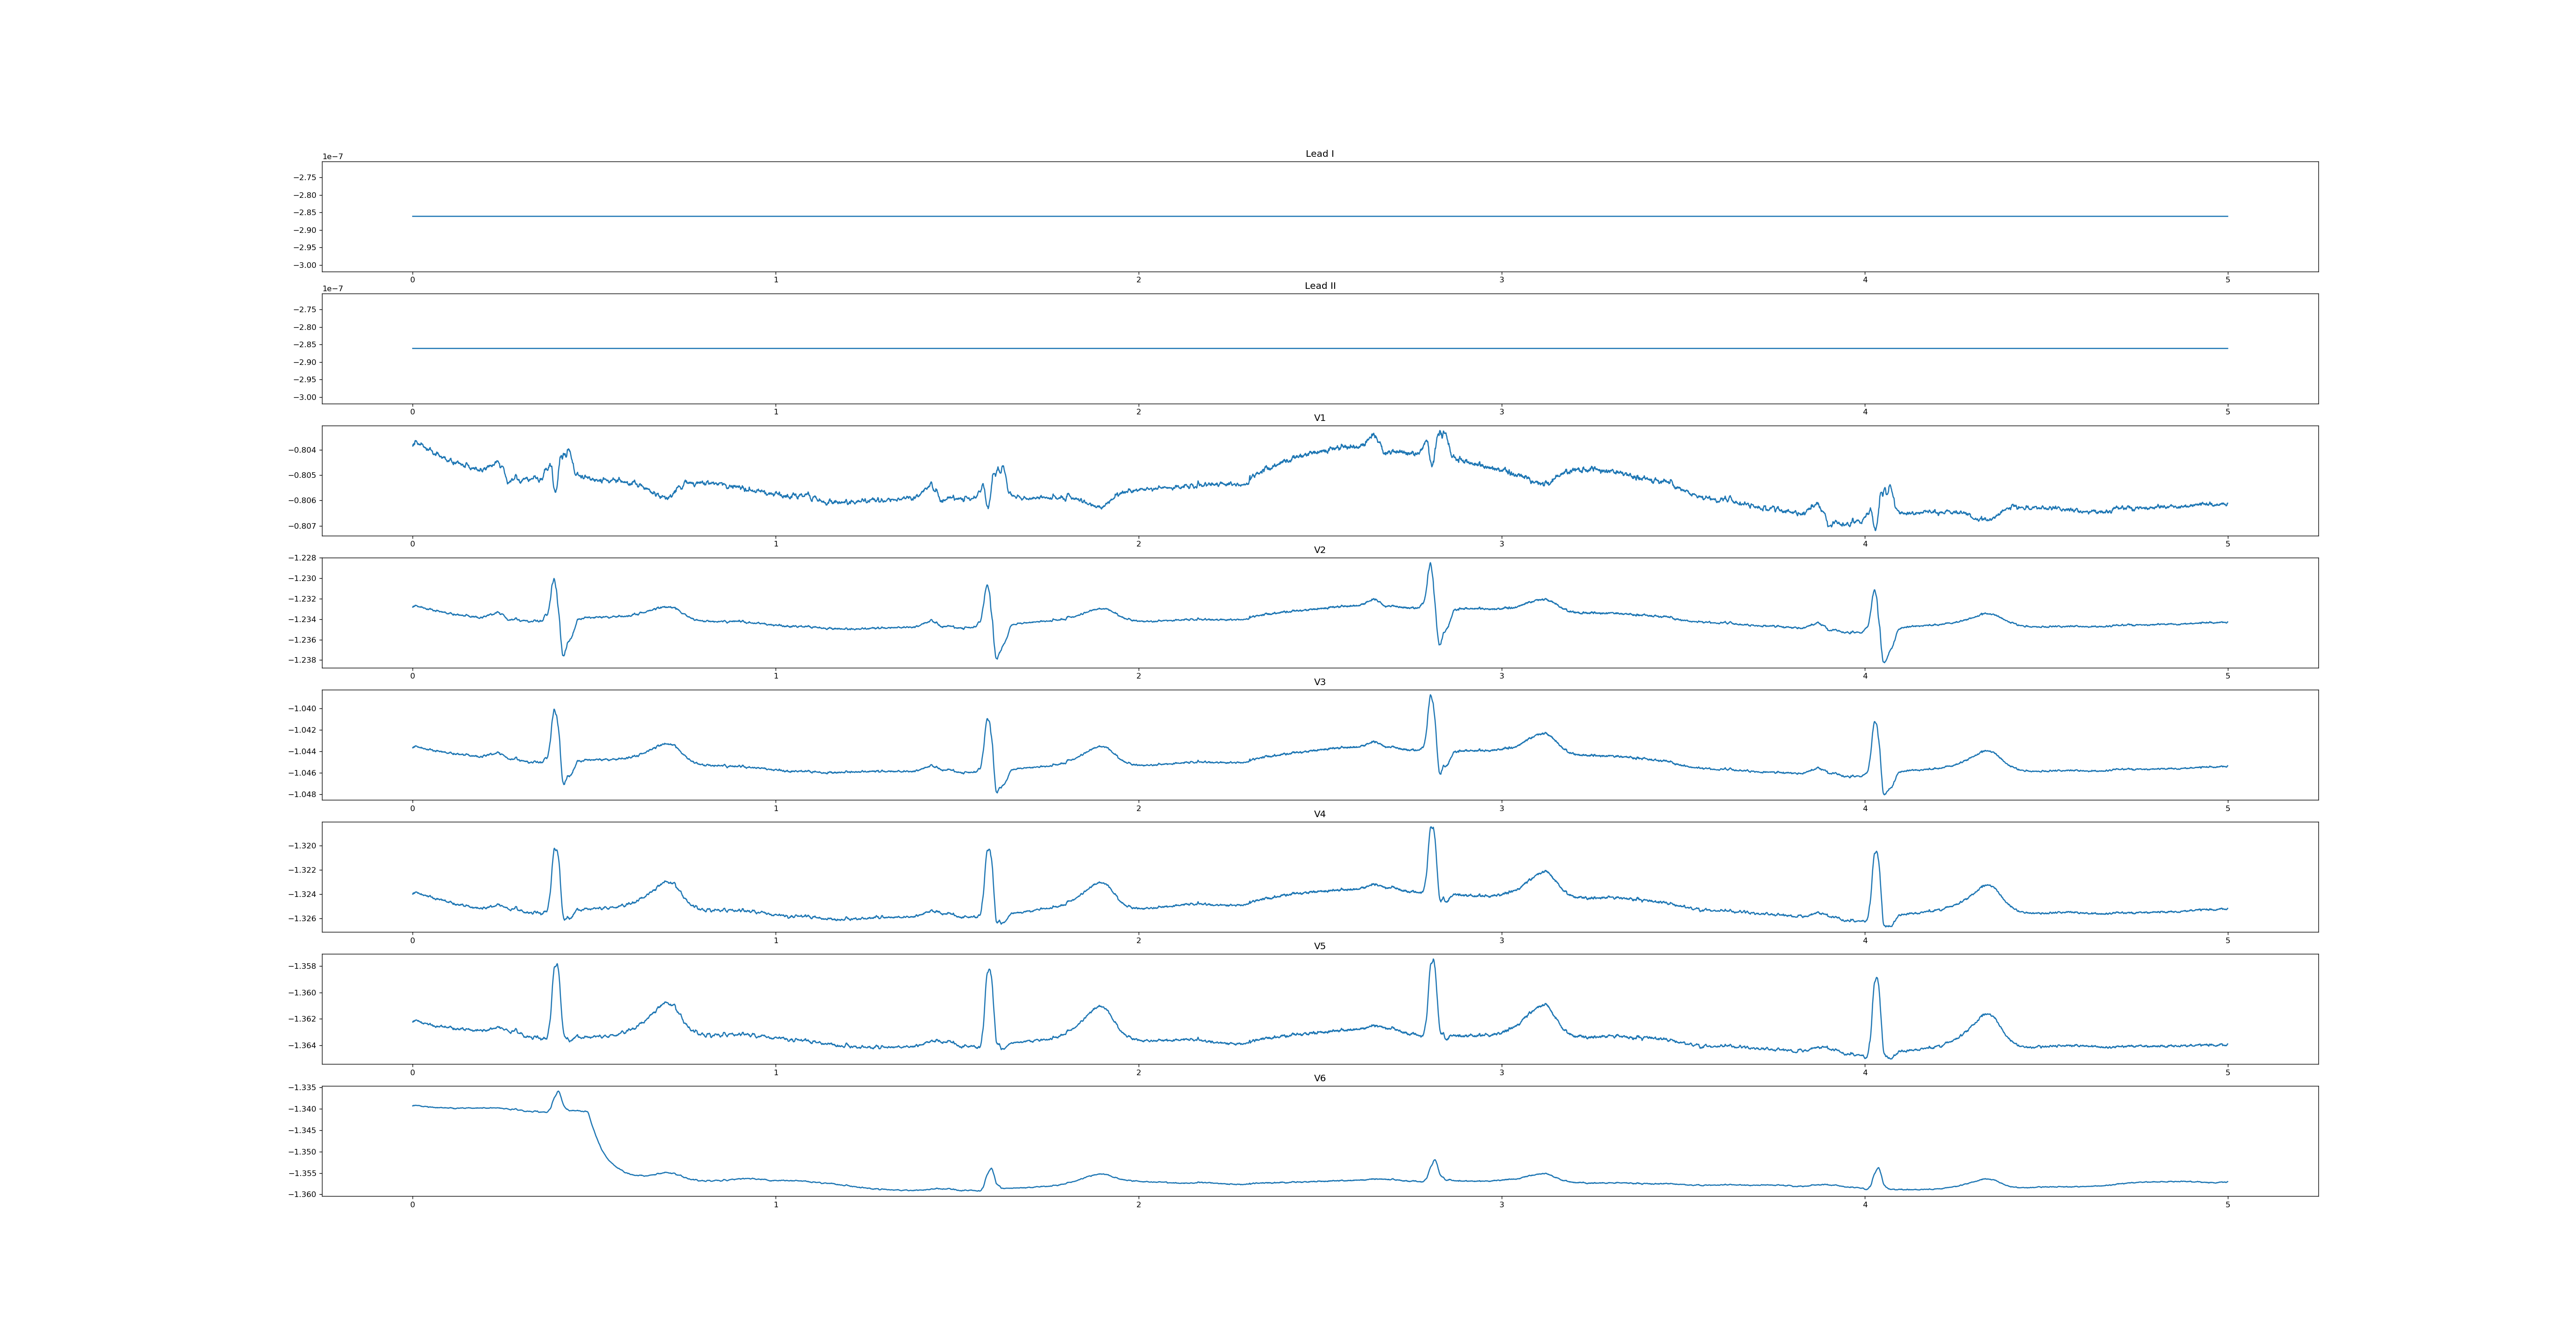Click the -1.358 y-axis tick label
The width and height of the screenshot is (2576, 1344).
click(x=303, y=966)
